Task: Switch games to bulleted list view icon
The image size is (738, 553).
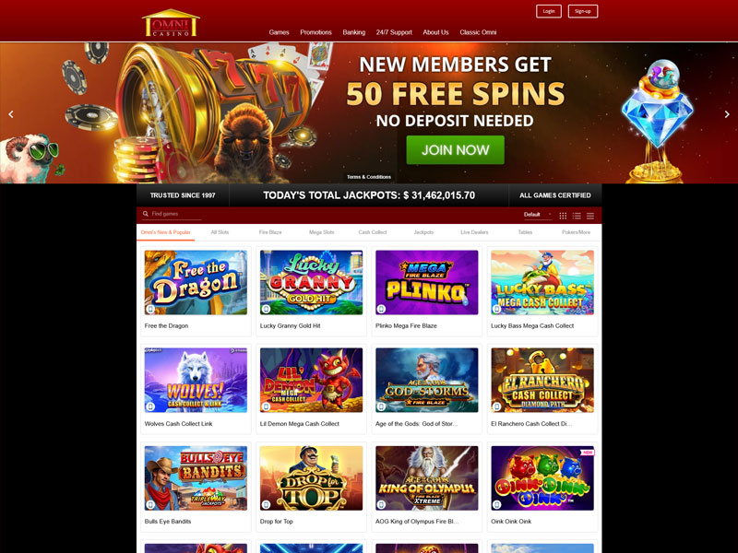Action: tap(577, 216)
